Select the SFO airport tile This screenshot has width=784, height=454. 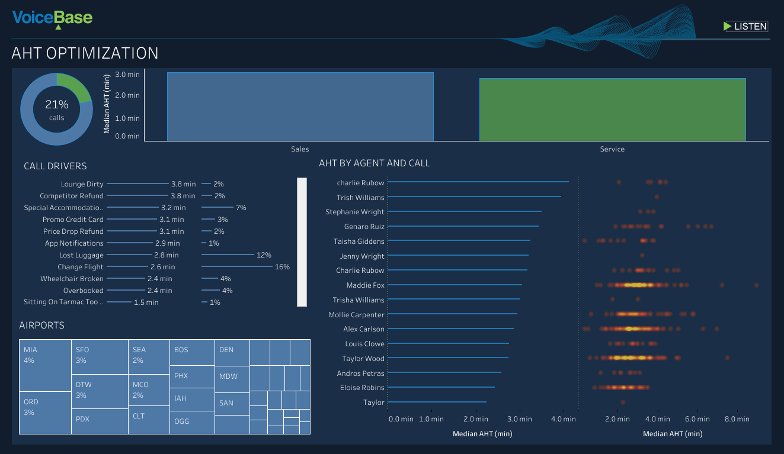[x=100, y=356]
